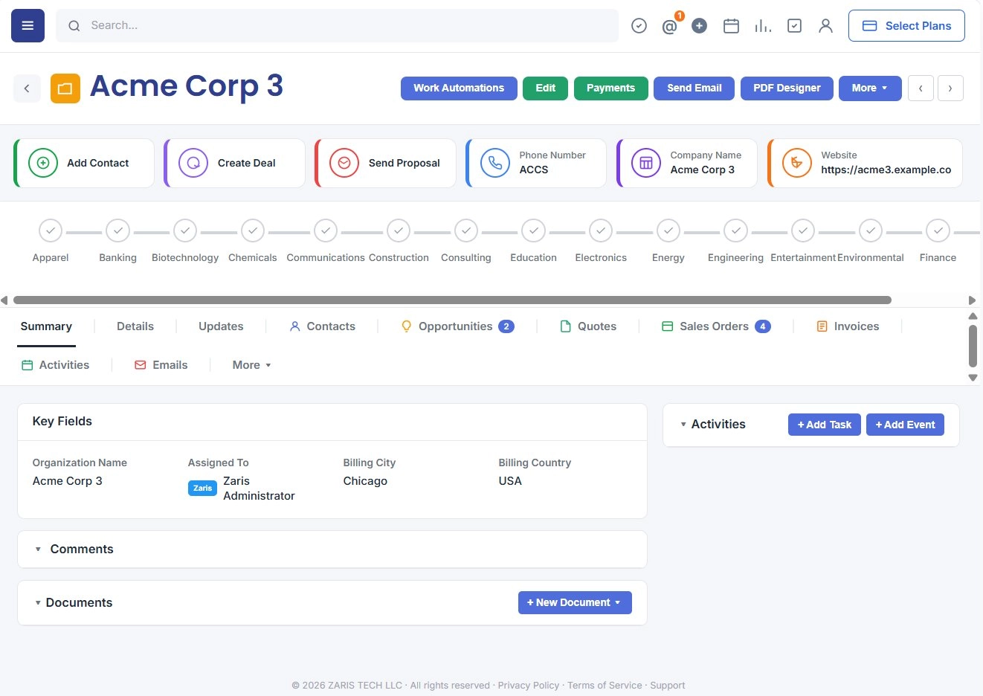
Task: Click the quick create plus icon
Action: 699,26
